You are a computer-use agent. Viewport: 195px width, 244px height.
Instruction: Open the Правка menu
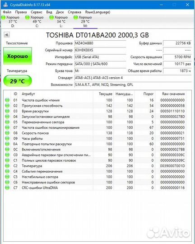click(x=21, y=12)
